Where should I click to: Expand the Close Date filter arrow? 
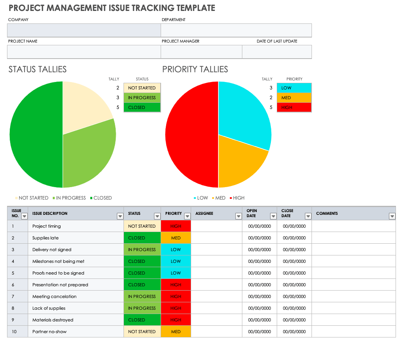click(308, 216)
